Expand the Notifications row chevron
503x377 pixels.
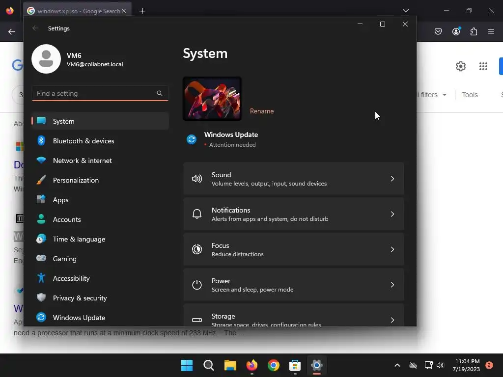coord(392,214)
